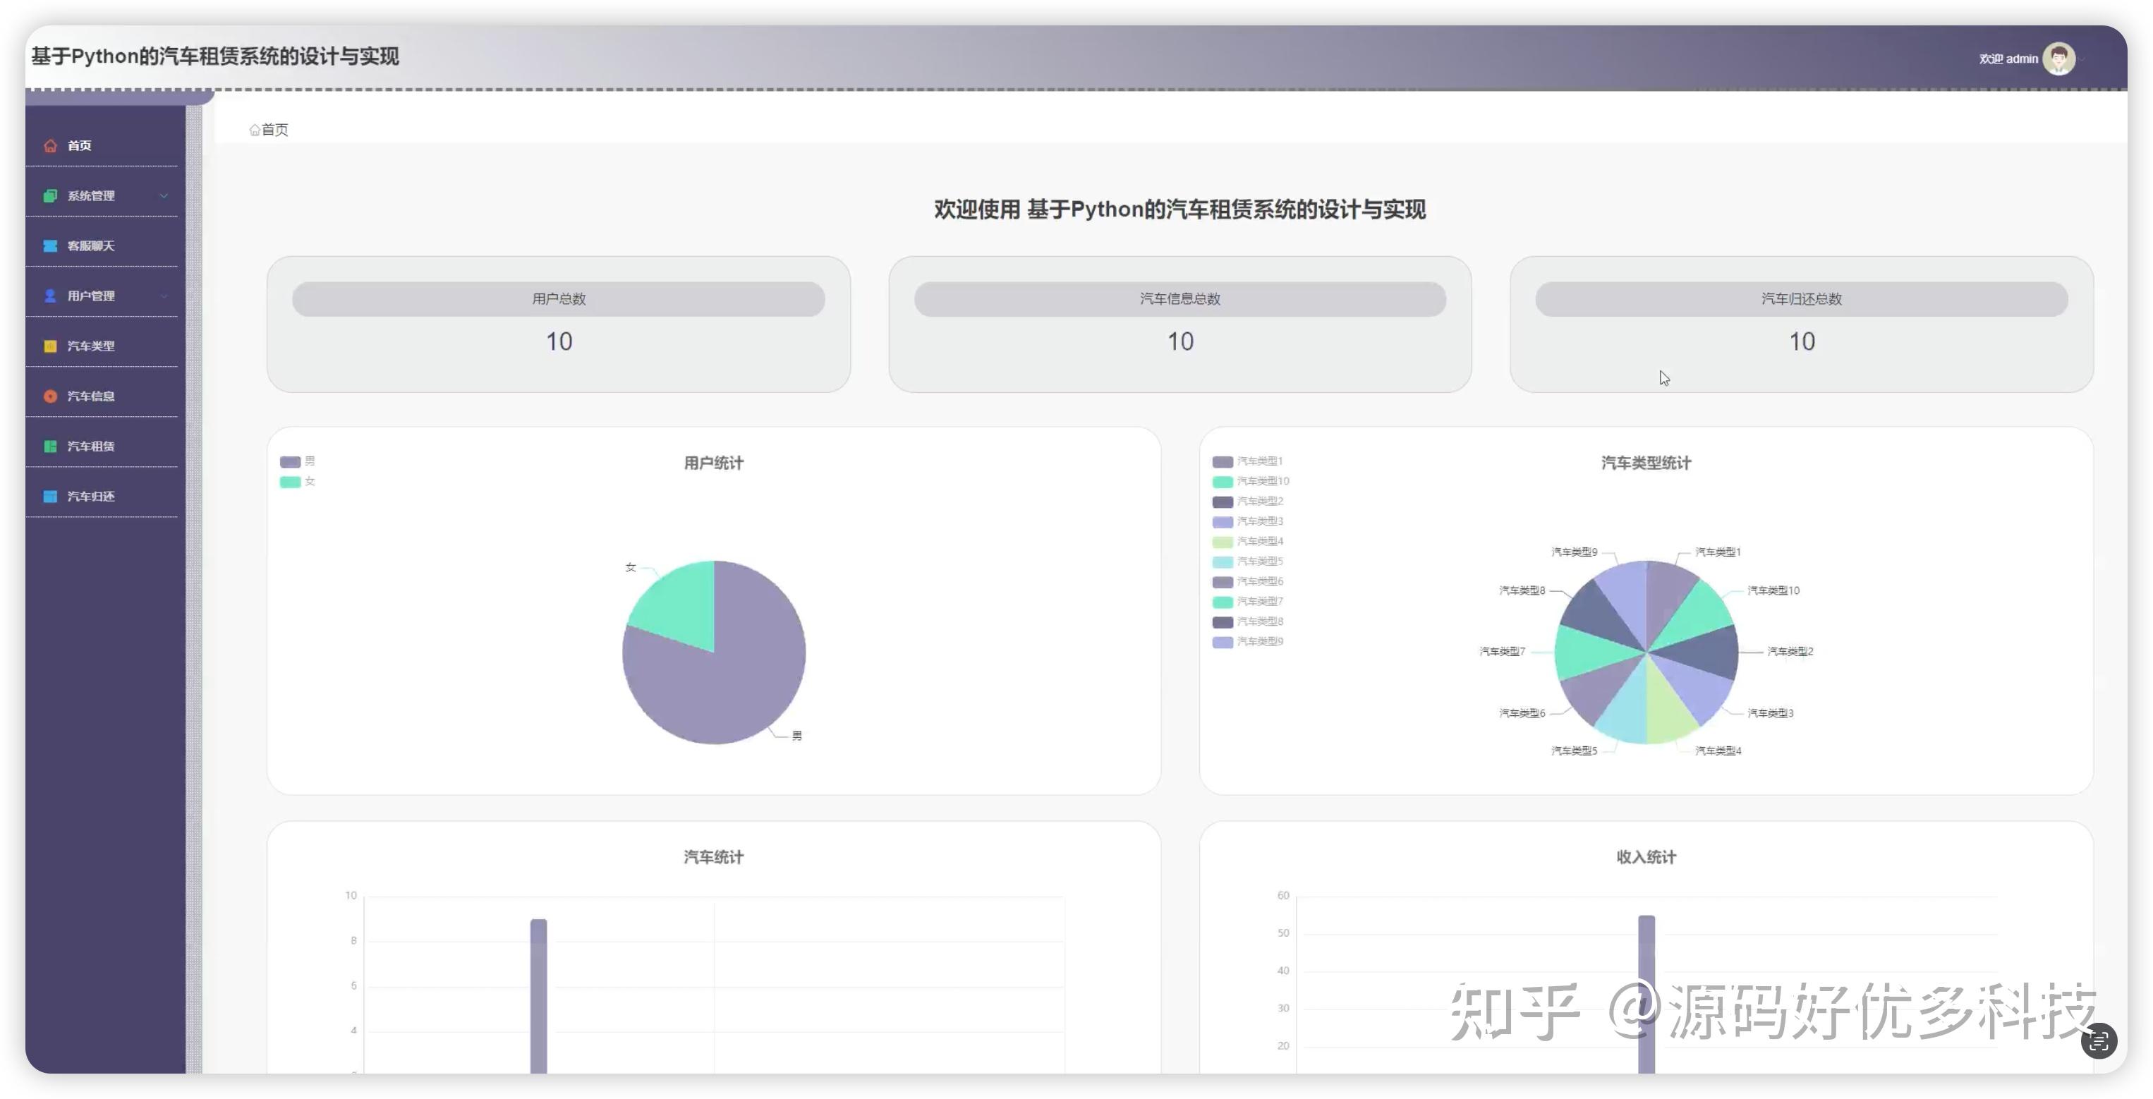This screenshot has width=2153, height=1099.
Task: Toggle 汽车类型1 series in legend
Action: click(x=1249, y=461)
